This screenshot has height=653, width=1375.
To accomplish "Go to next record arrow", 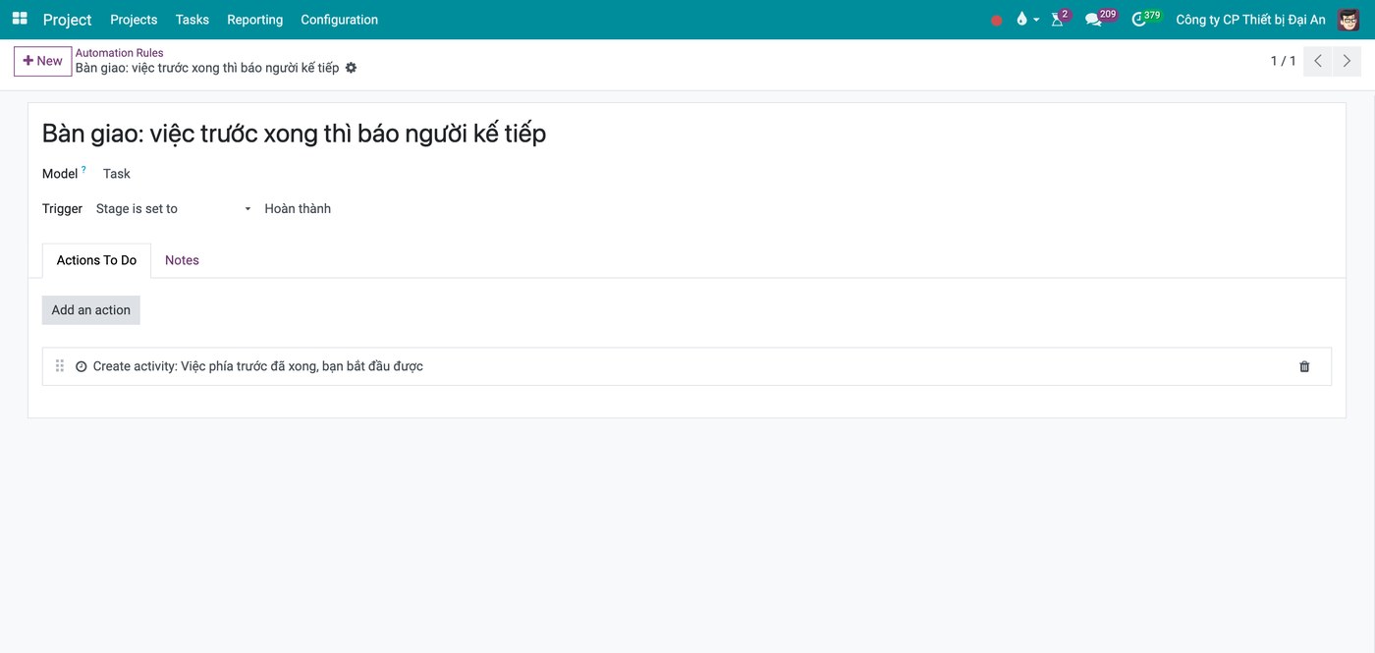I will (x=1347, y=61).
